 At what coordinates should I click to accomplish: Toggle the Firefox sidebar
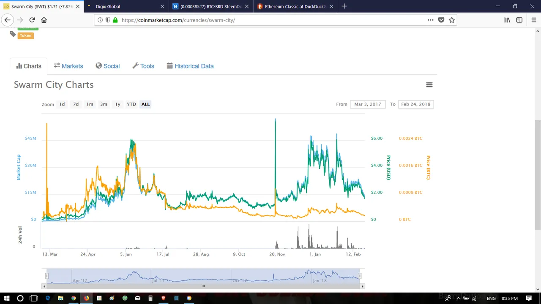(x=519, y=20)
